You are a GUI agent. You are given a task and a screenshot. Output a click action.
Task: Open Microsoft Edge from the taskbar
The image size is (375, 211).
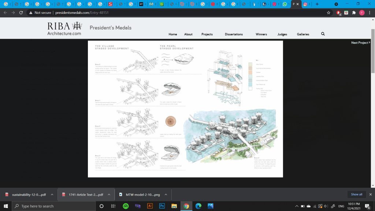[x=198, y=206]
